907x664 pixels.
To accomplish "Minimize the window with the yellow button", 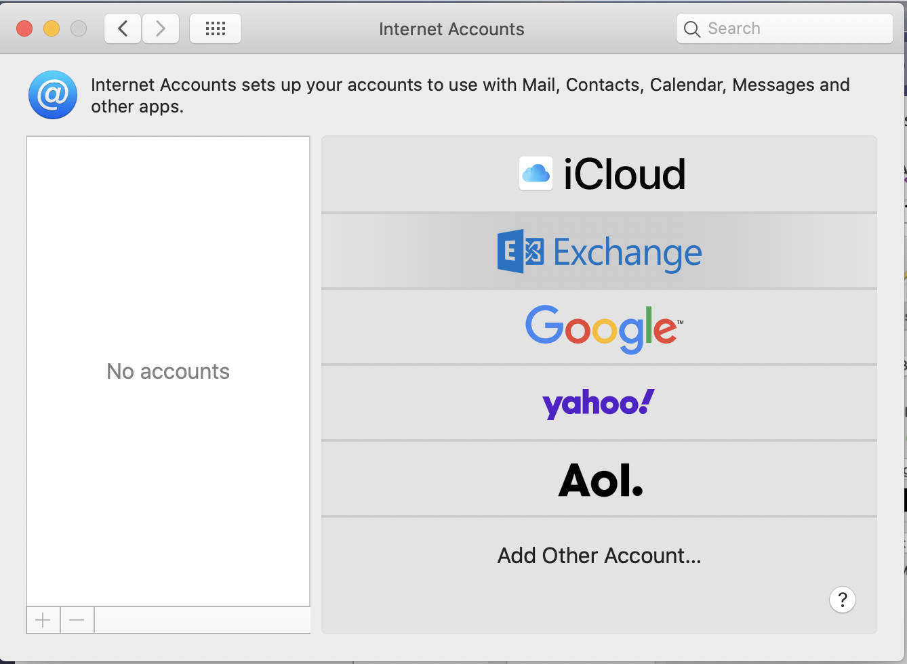I will point(52,28).
